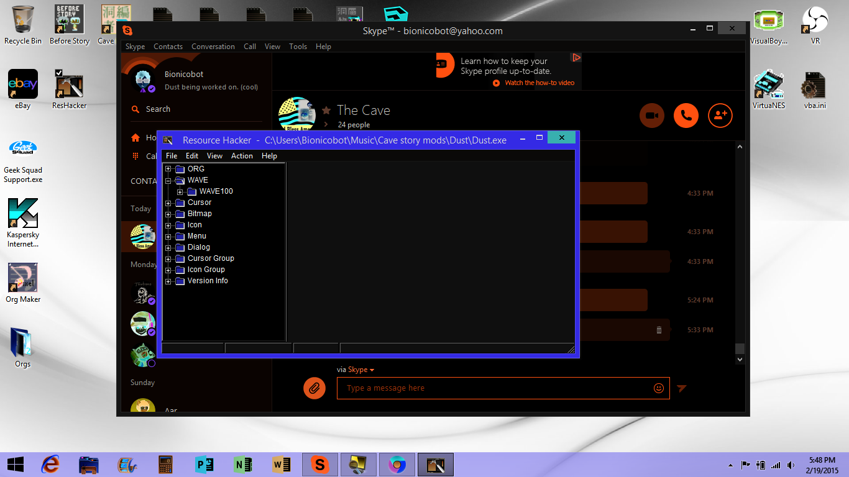Open vba.ini desktop file
Screen dimensions: 849x477
coord(815,89)
